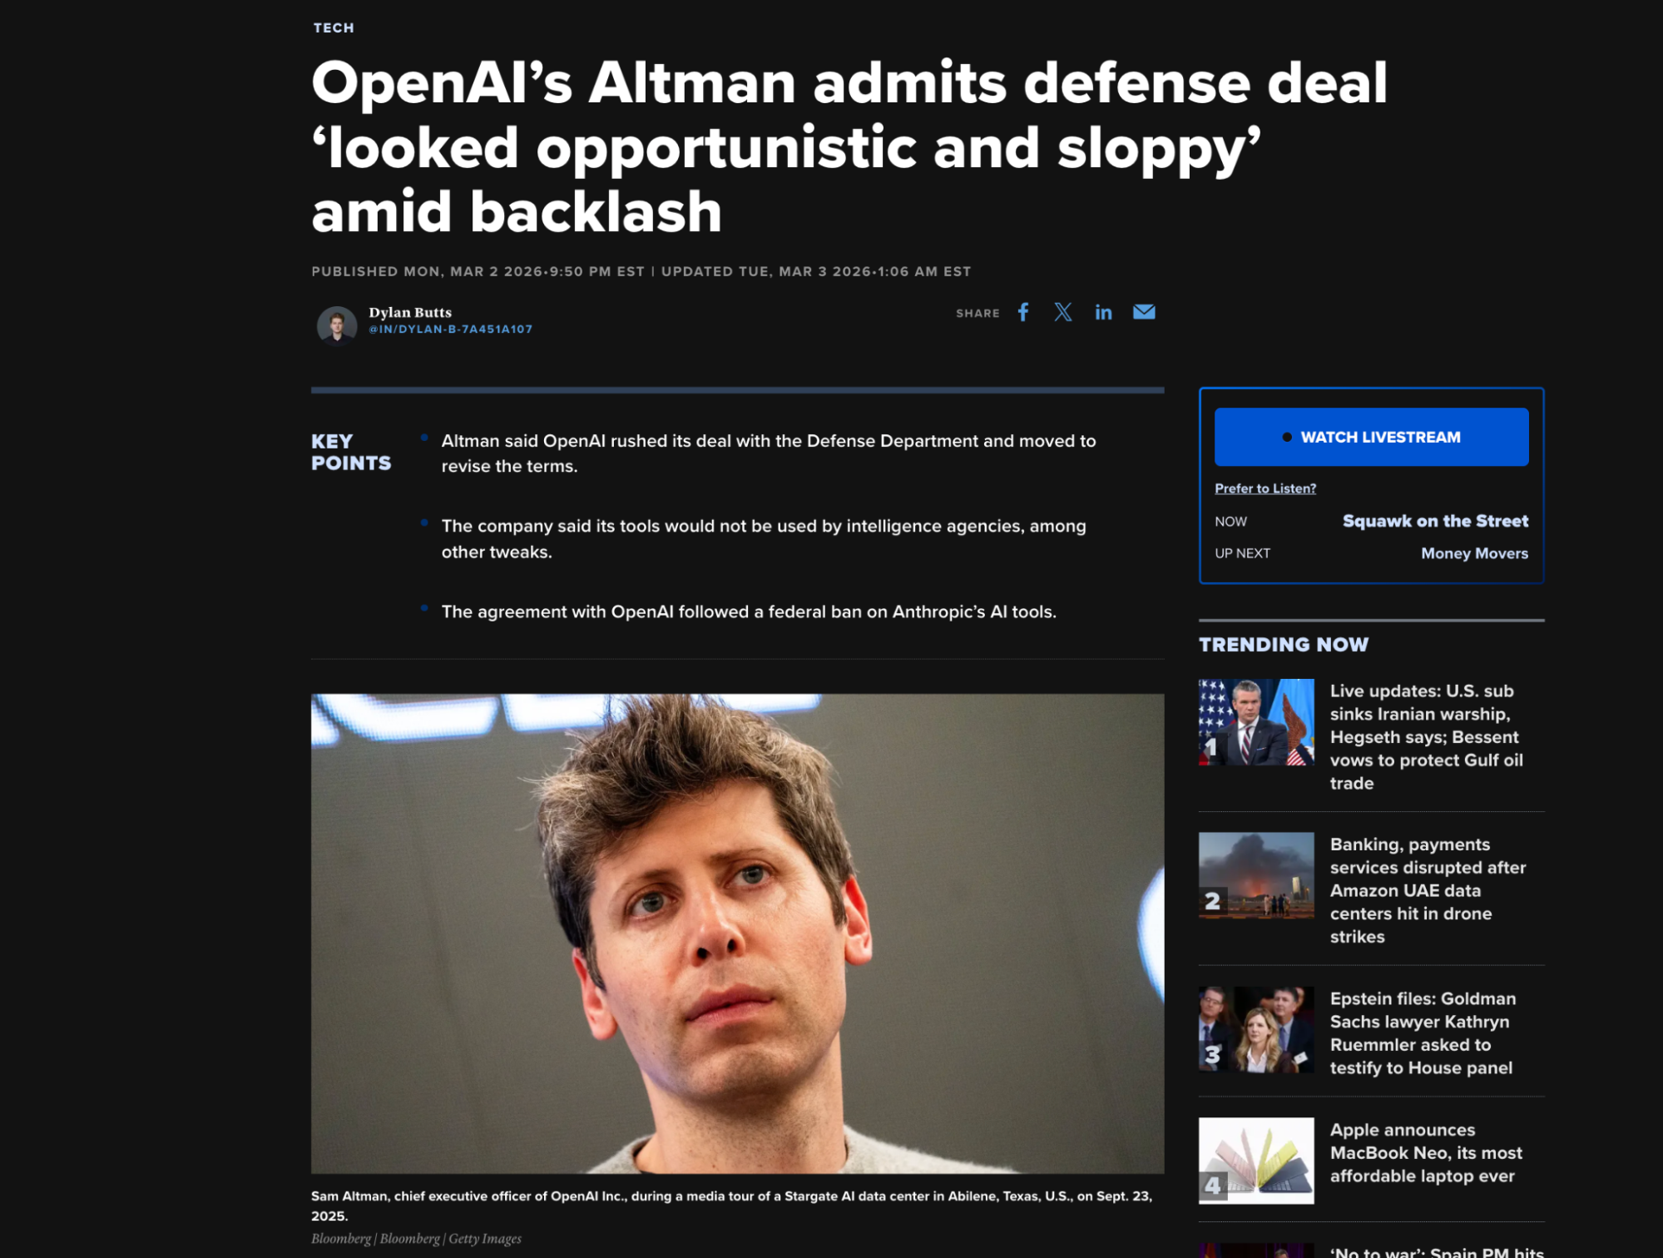
Task: Read Live updates U.S. sub headline
Action: [1427, 736]
